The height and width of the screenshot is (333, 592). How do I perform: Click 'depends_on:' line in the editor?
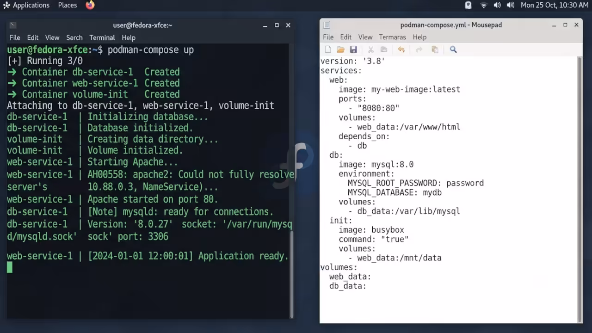(x=364, y=136)
